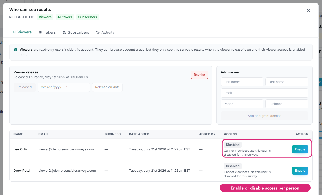Viewport: 322px width, 195px height.
Task: Click the ACCESS column header
Action: point(230,134)
